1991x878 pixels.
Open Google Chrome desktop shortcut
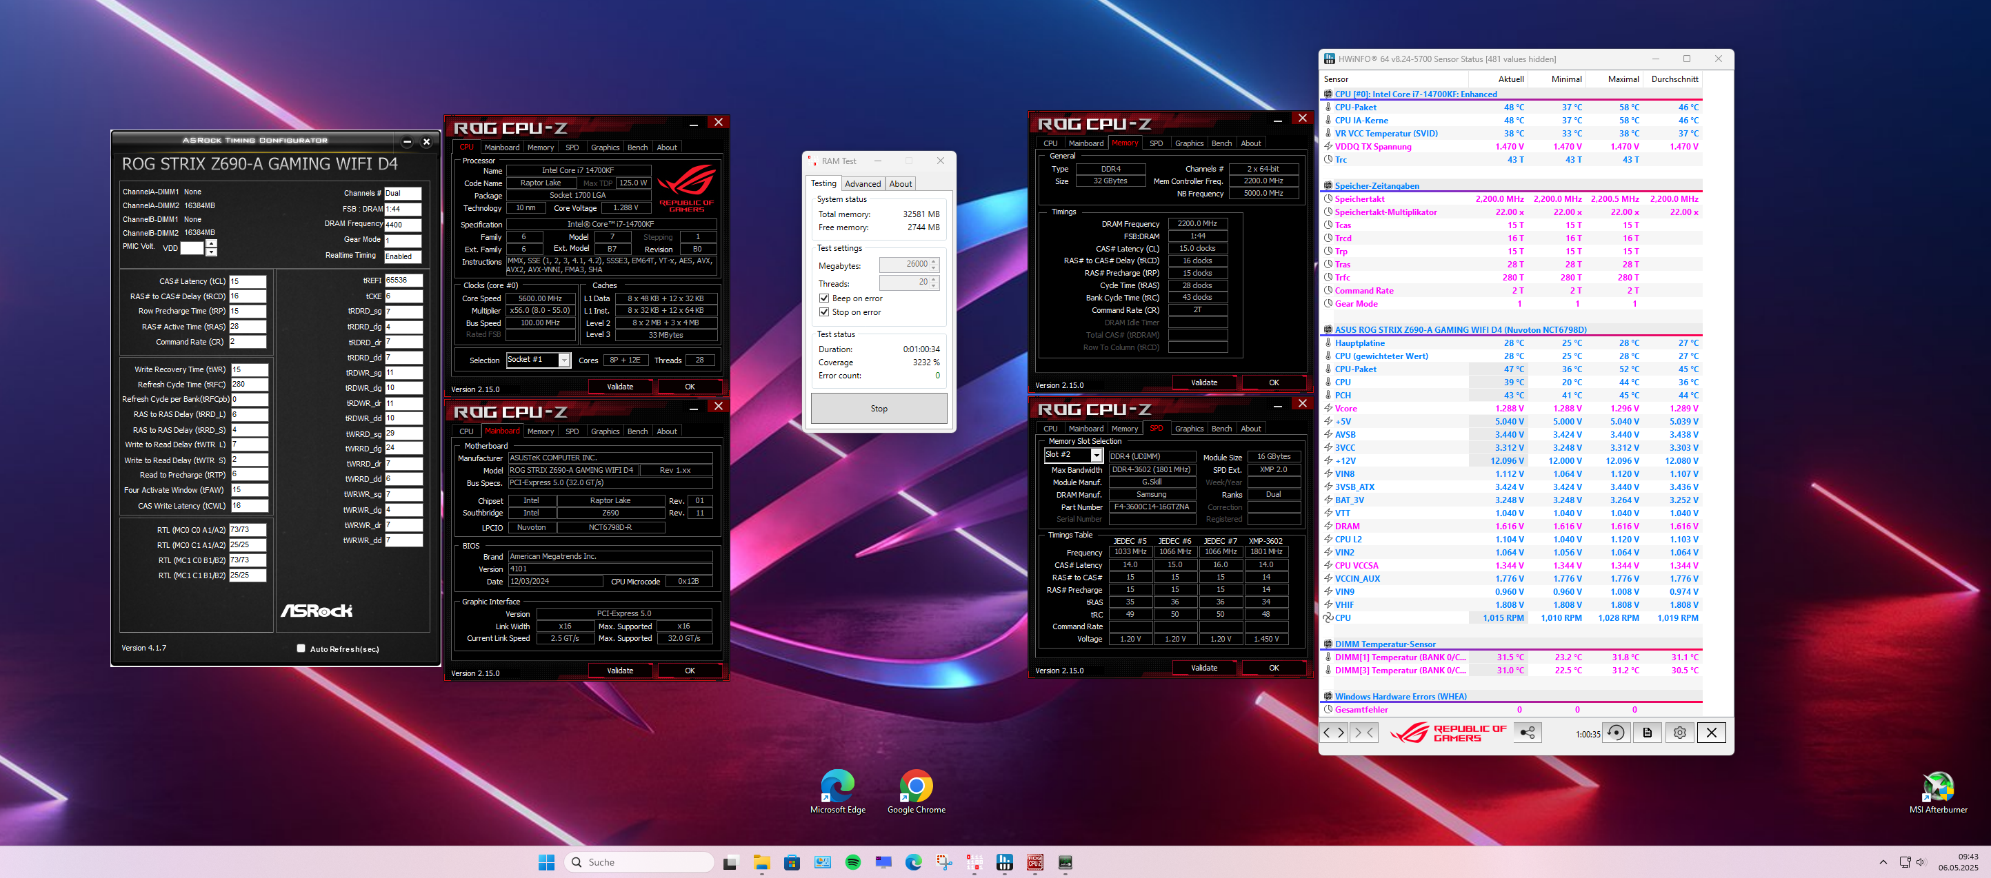click(916, 792)
